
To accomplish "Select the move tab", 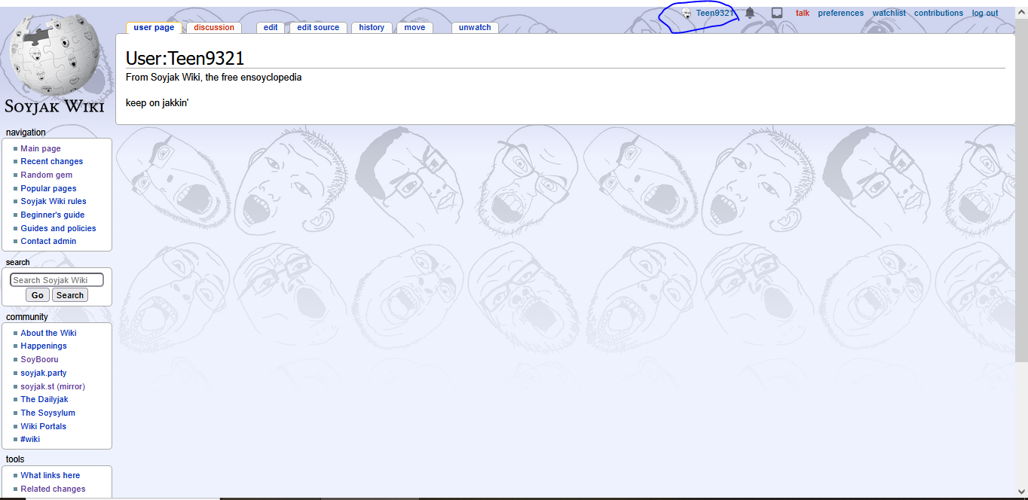I will coord(415,28).
